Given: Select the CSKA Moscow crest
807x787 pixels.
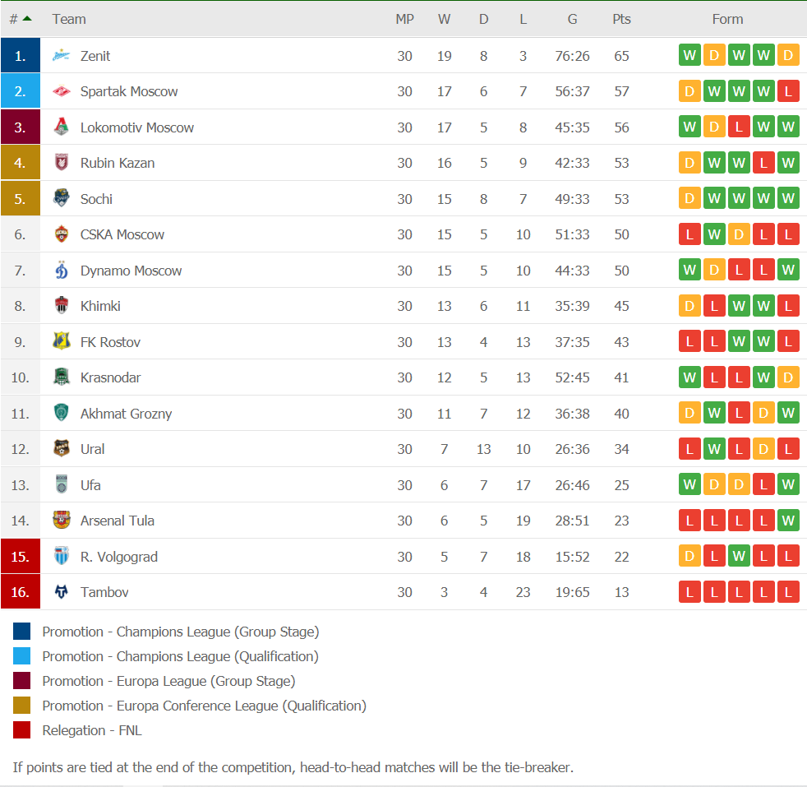Looking at the screenshot, I should pos(62,234).
